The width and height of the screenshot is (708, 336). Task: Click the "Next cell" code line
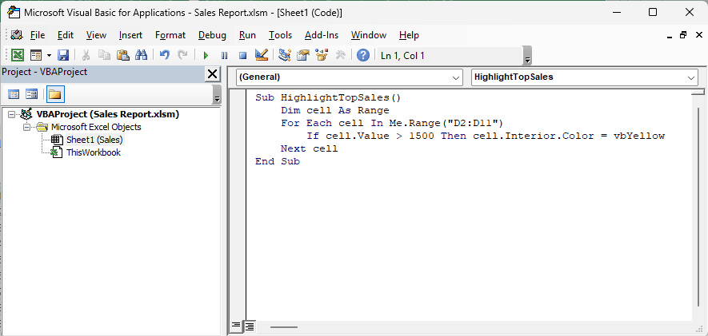(x=309, y=148)
